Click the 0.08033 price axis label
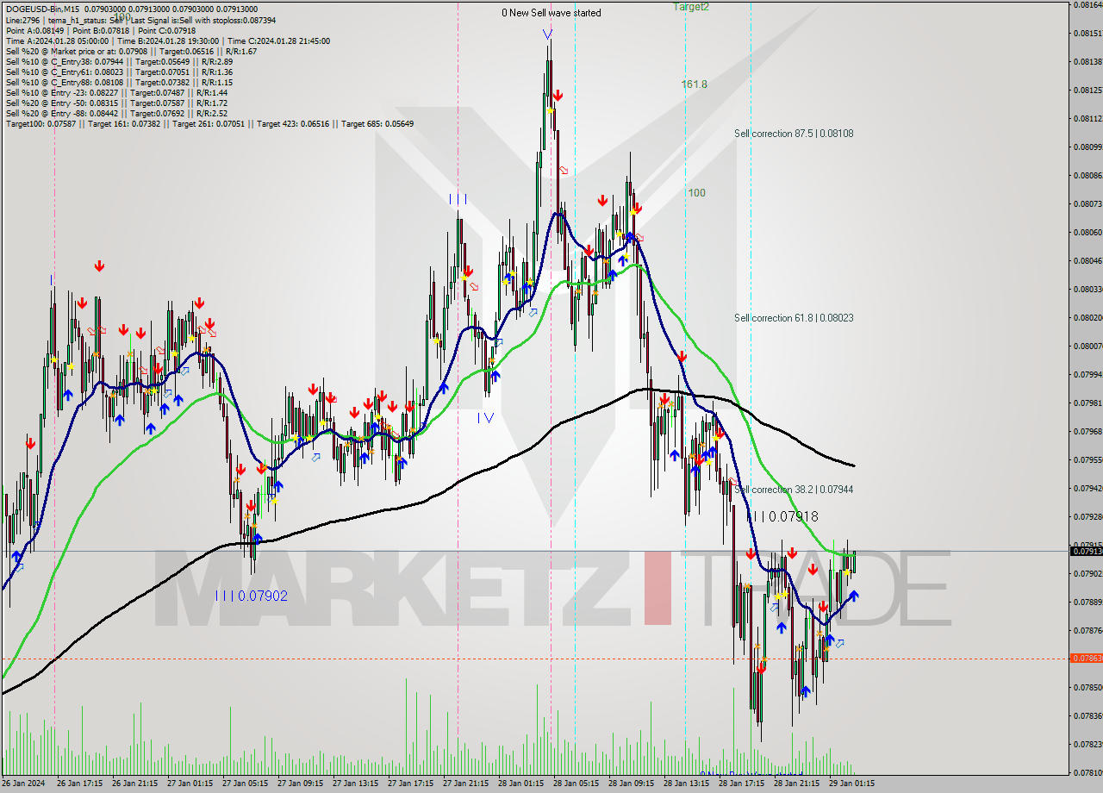Viewport: 1103px width, 793px height. coord(1088,289)
